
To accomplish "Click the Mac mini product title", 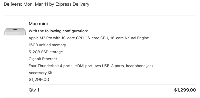I will point(38,24).
